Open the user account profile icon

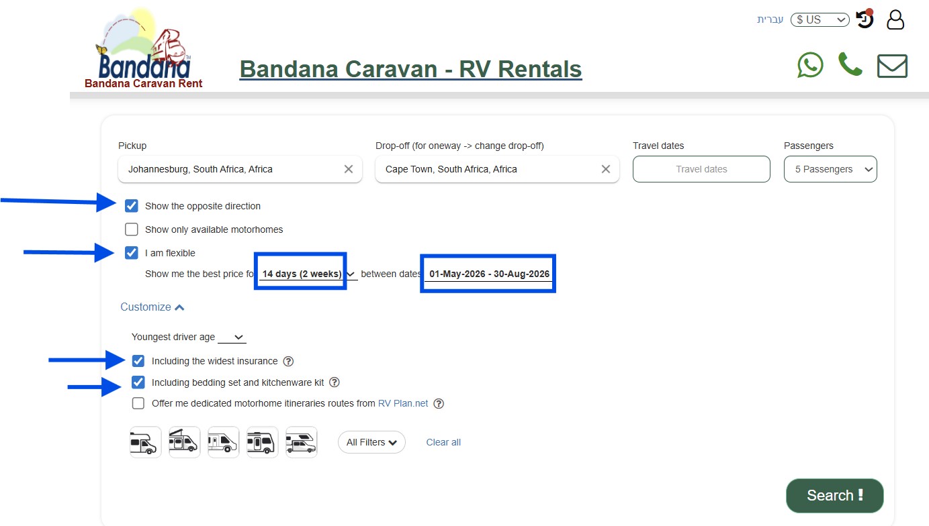(895, 19)
